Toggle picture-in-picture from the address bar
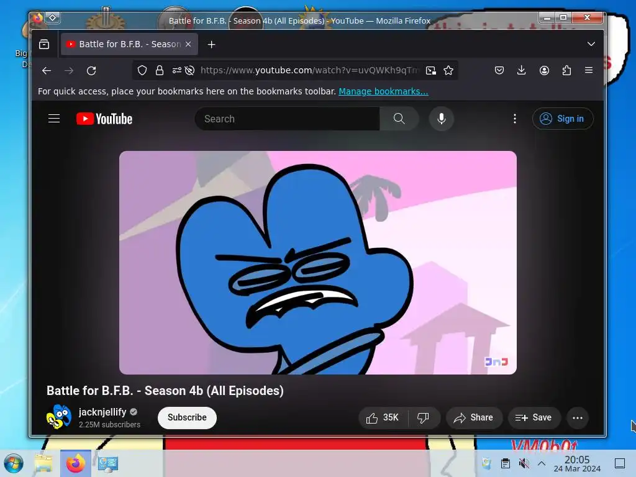Screen dimensions: 636x477 pos(431,71)
